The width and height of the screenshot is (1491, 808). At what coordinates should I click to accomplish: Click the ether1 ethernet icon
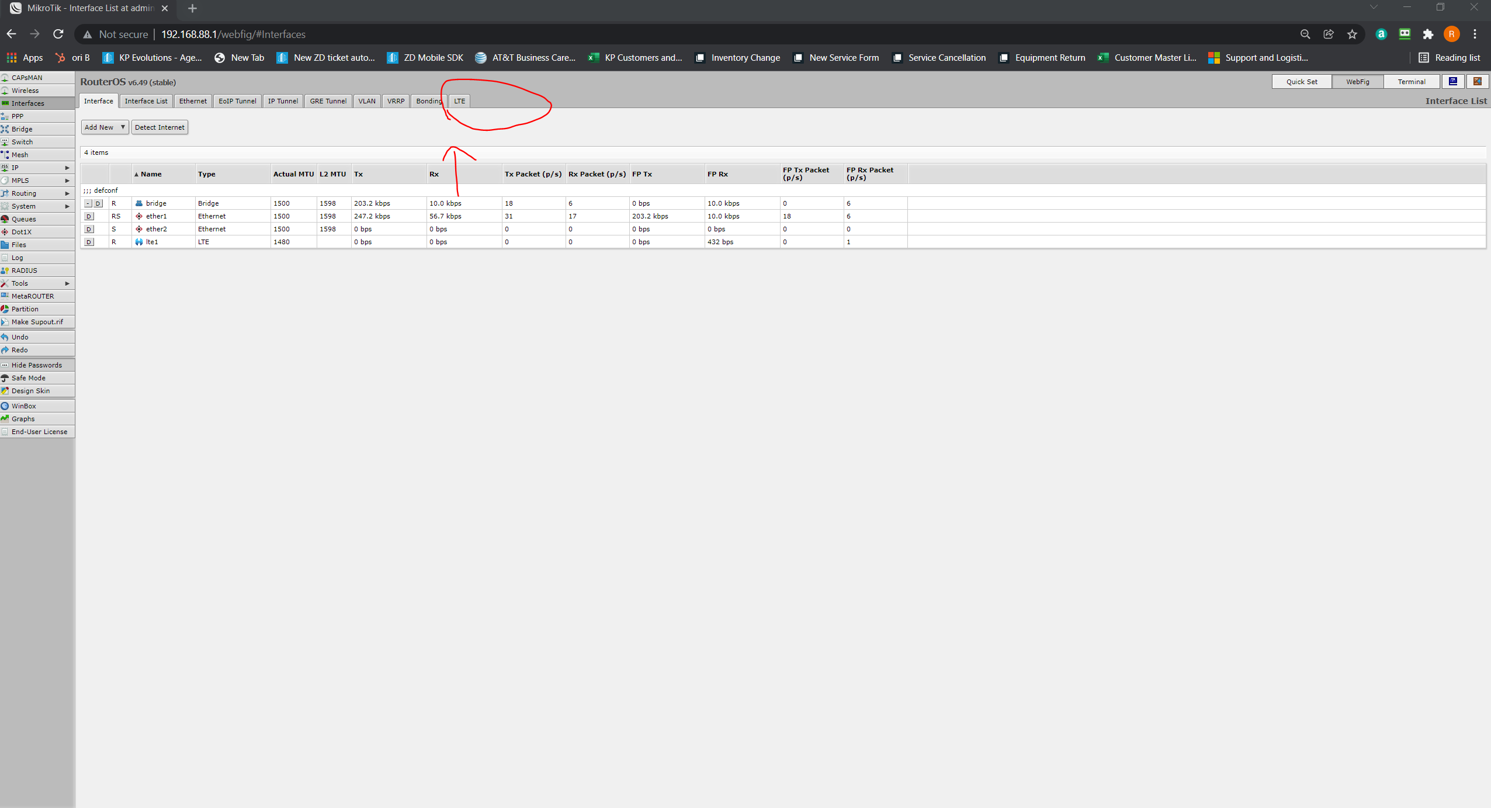[x=139, y=216]
